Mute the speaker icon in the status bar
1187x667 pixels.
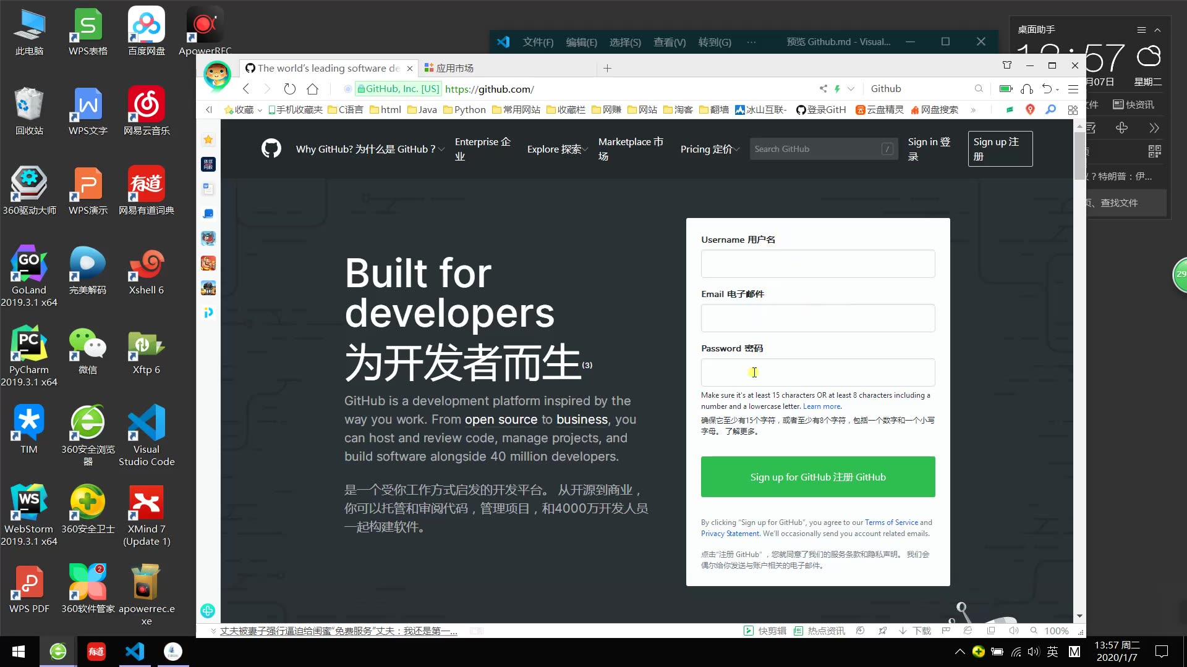pyautogui.click(x=1015, y=631)
